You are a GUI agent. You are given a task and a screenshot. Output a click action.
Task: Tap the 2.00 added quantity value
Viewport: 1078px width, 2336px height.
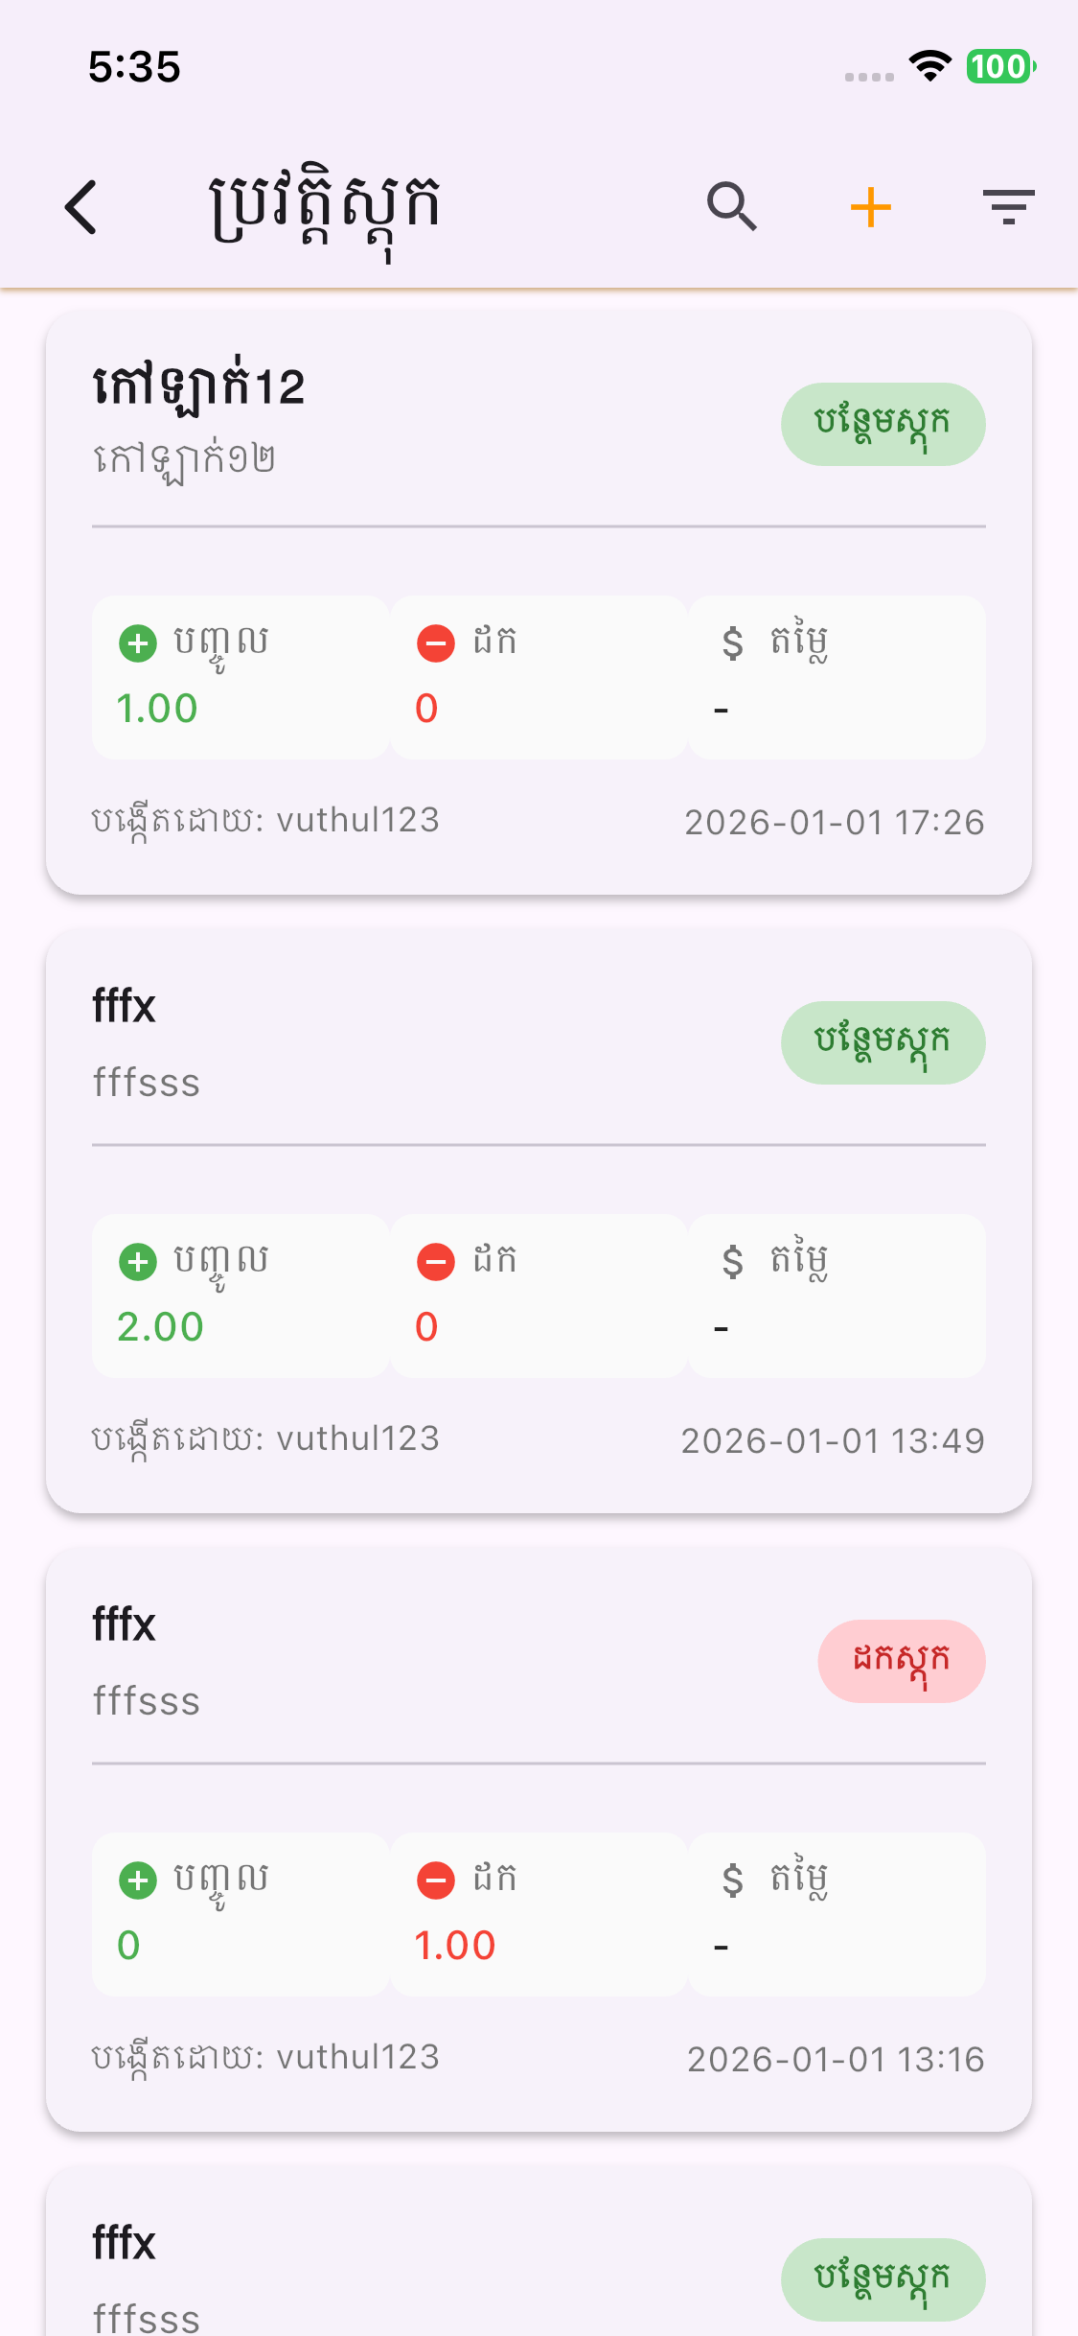(x=160, y=1327)
